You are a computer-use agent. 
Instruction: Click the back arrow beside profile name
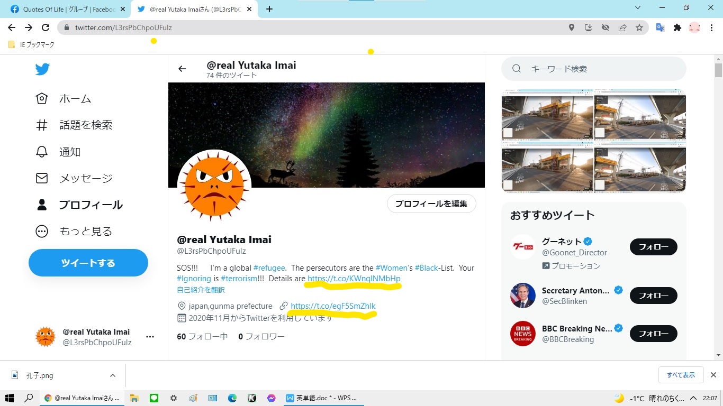click(182, 69)
